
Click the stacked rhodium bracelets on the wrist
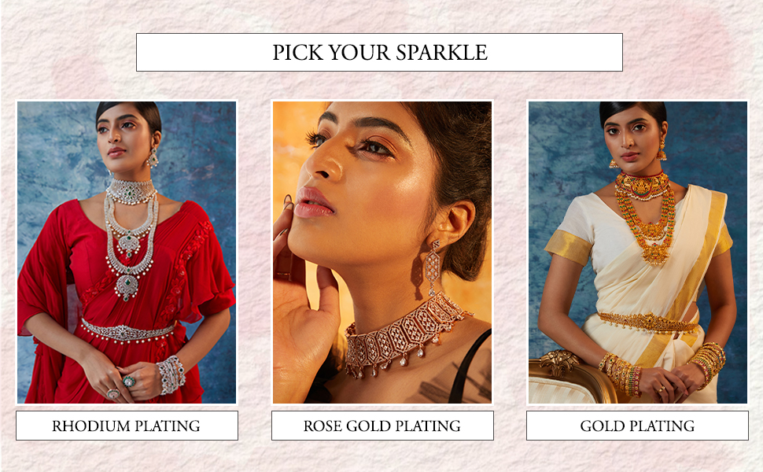point(171,374)
